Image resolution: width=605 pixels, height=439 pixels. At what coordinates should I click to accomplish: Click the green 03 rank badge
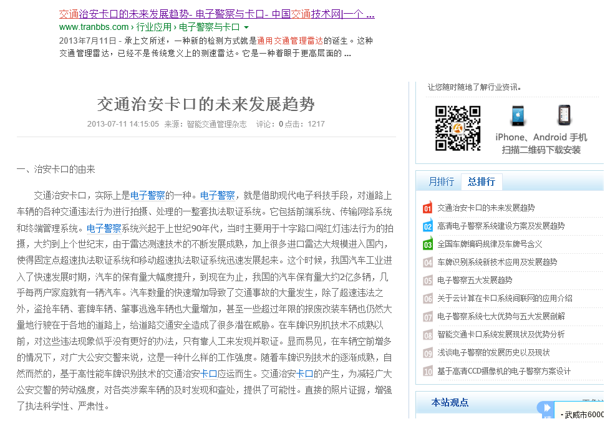pyautogui.click(x=427, y=244)
